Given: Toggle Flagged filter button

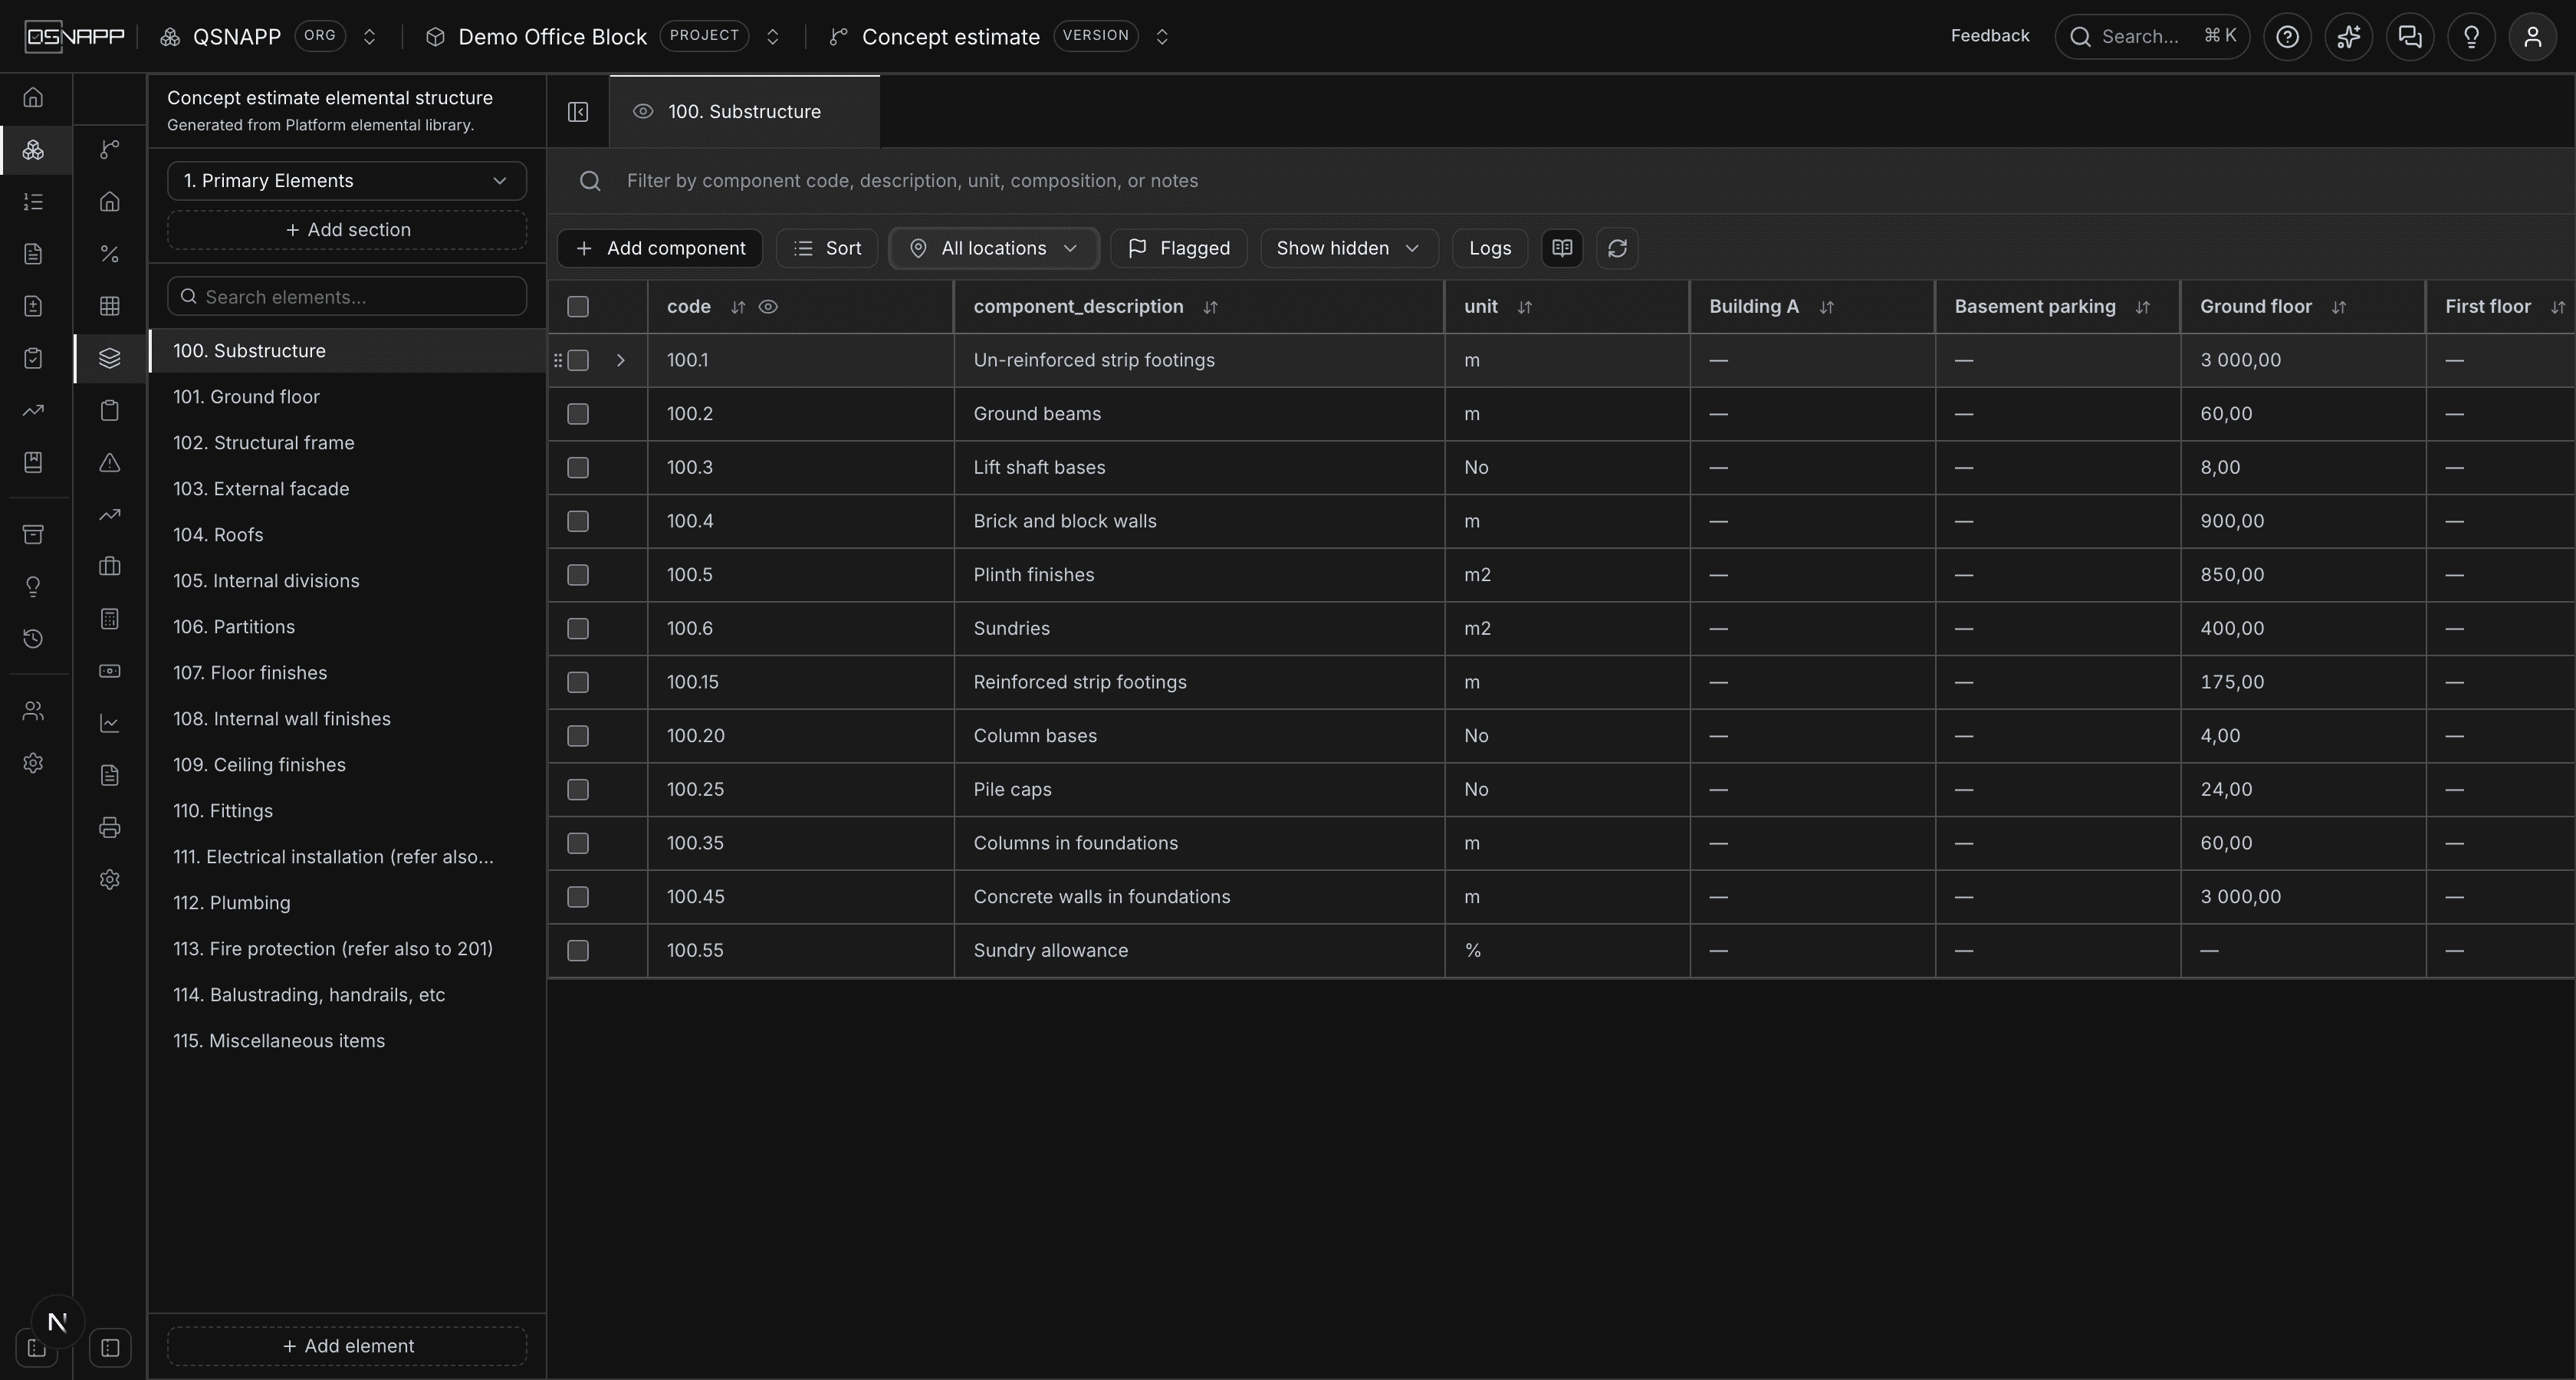Looking at the screenshot, I should (x=1178, y=248).
